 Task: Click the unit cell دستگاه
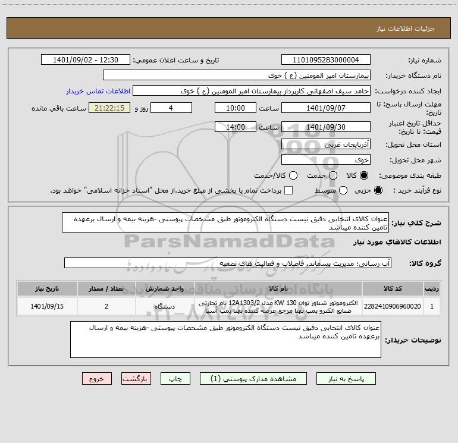(165, 306)
